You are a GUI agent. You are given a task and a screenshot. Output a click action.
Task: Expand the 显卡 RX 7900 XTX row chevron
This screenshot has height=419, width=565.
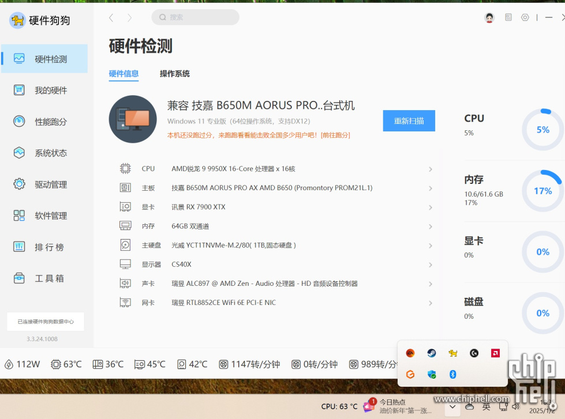430,207
